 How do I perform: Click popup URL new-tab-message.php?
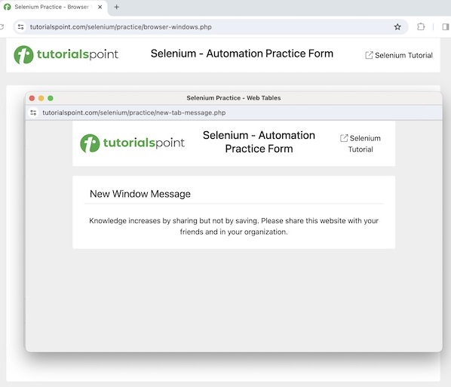pos(134,112)
